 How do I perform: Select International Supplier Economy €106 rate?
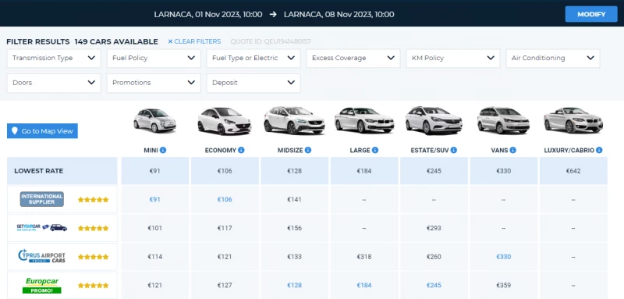click(225, 200)
